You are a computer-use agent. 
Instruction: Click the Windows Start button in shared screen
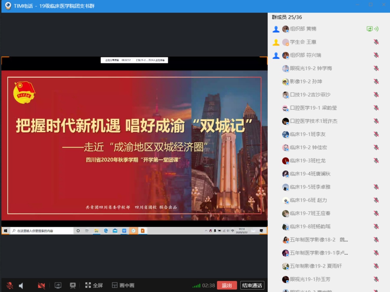coord(6,231)
